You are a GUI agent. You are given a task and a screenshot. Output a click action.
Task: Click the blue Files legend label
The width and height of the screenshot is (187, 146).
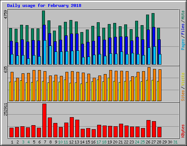pos(183,29)
